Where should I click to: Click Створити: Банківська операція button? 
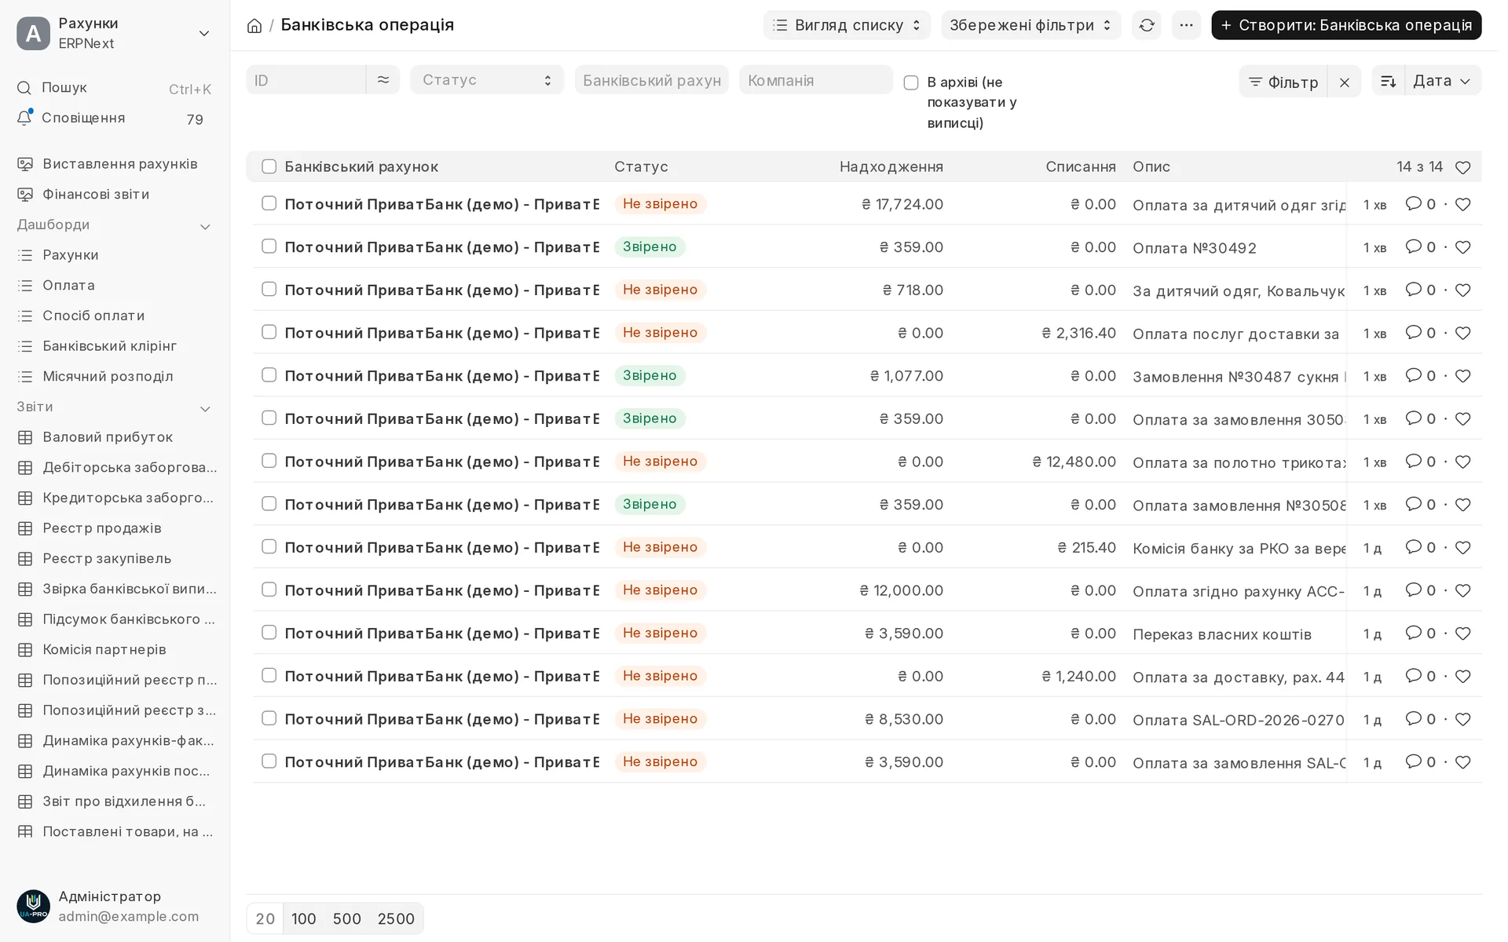point(1346,25)
